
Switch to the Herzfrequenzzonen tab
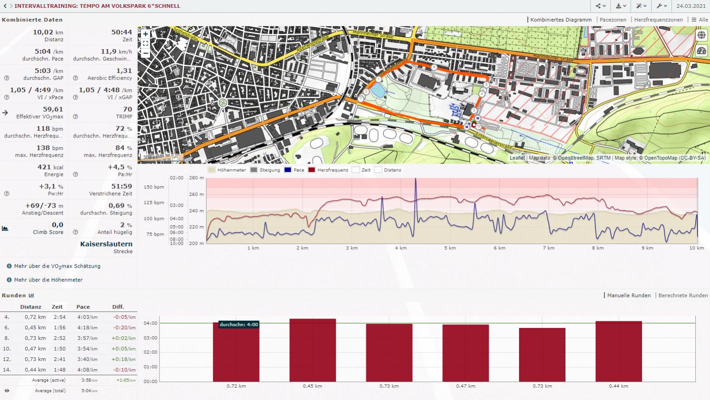[x=658, y=20]
